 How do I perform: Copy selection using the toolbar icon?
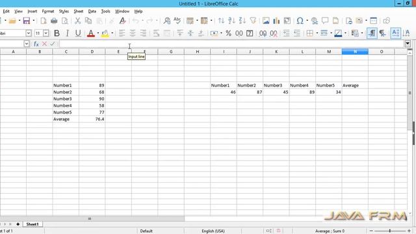click(88, 21)
